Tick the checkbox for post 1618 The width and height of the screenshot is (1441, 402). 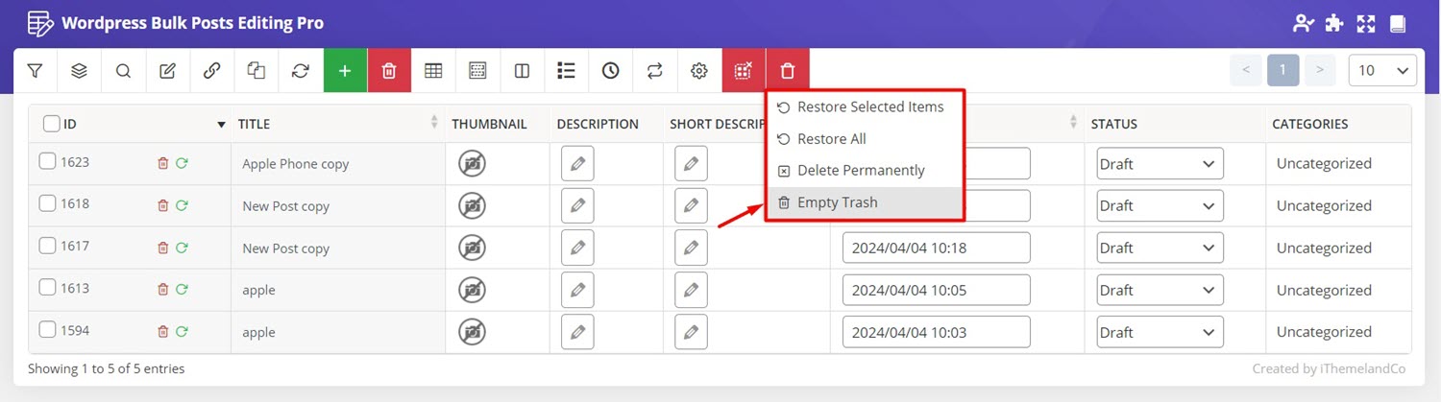coord(47,203)
